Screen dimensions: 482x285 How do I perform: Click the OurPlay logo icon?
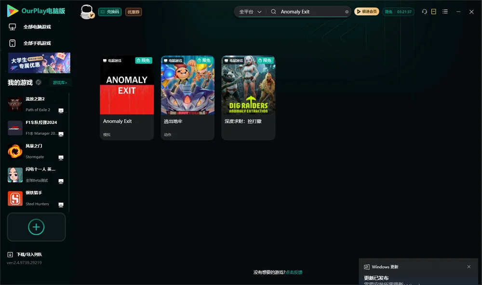click(x=13, y=11)
